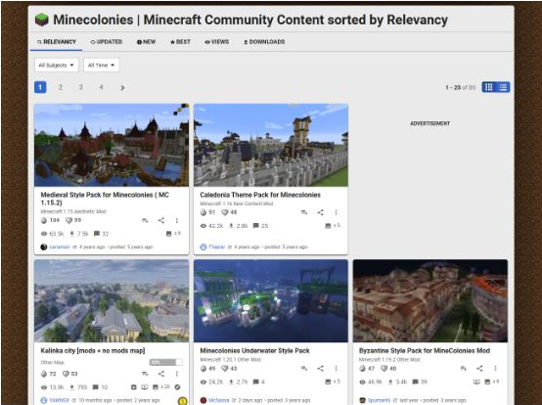The image size is (542, 405).
Task: Select the Downloads sort tab
Action: tap(264, 42)
